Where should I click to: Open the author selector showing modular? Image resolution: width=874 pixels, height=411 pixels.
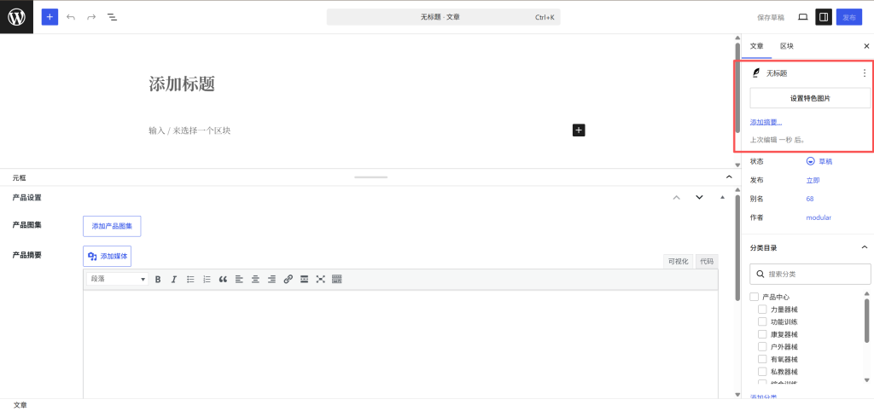pos(819,217)
